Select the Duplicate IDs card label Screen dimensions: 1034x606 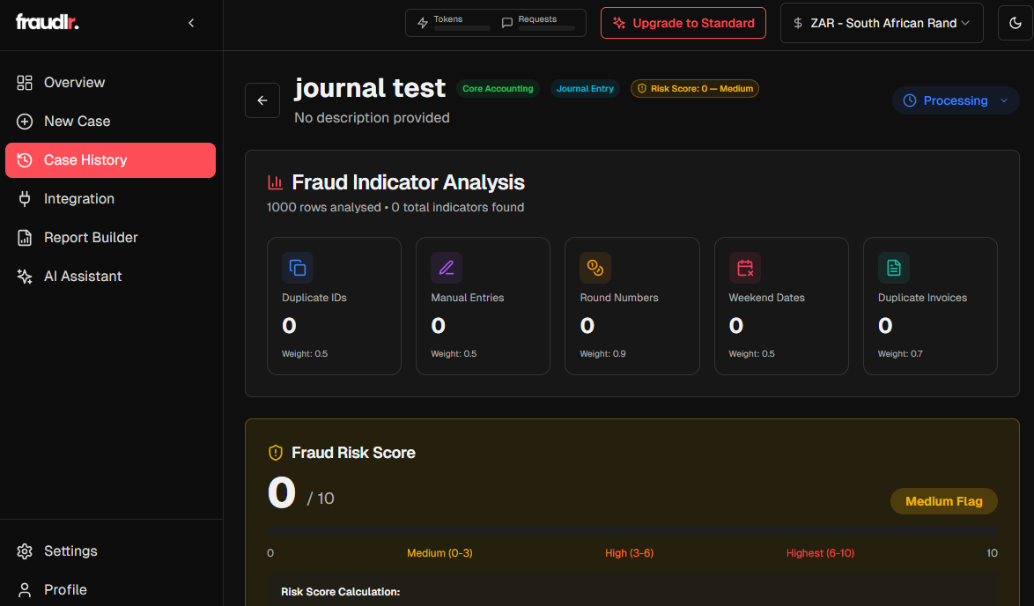tap(314, 298)
